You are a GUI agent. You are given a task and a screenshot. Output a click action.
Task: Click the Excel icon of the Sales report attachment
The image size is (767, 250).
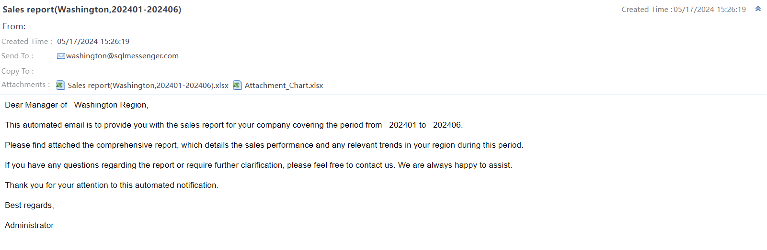pyautogui.click(x=60, y=85)
